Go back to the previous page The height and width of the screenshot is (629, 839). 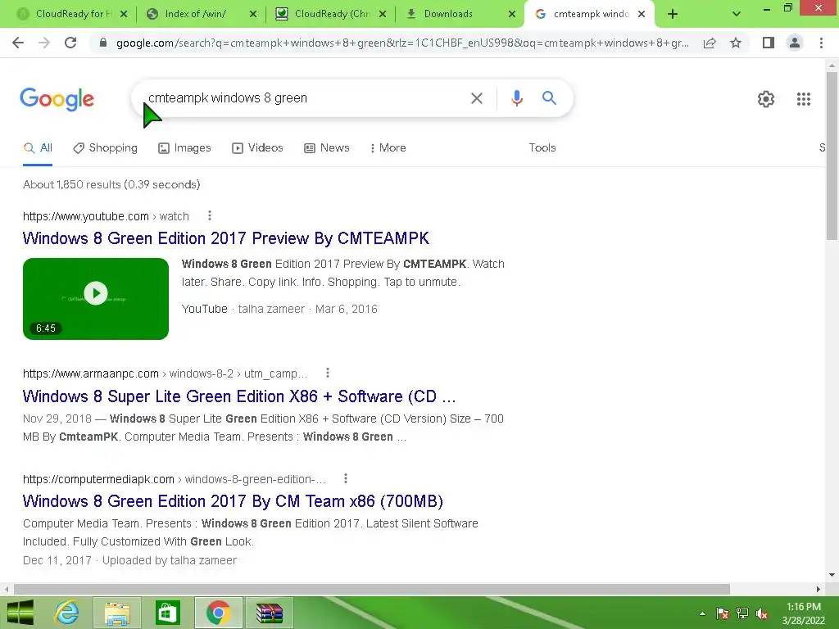tap(18, 43)
